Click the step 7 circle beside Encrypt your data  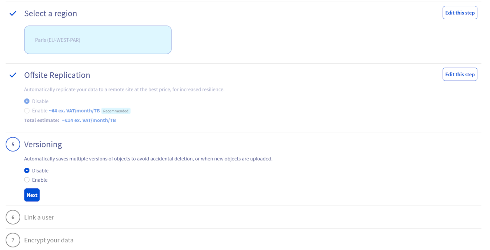click(x=13, y=240)
